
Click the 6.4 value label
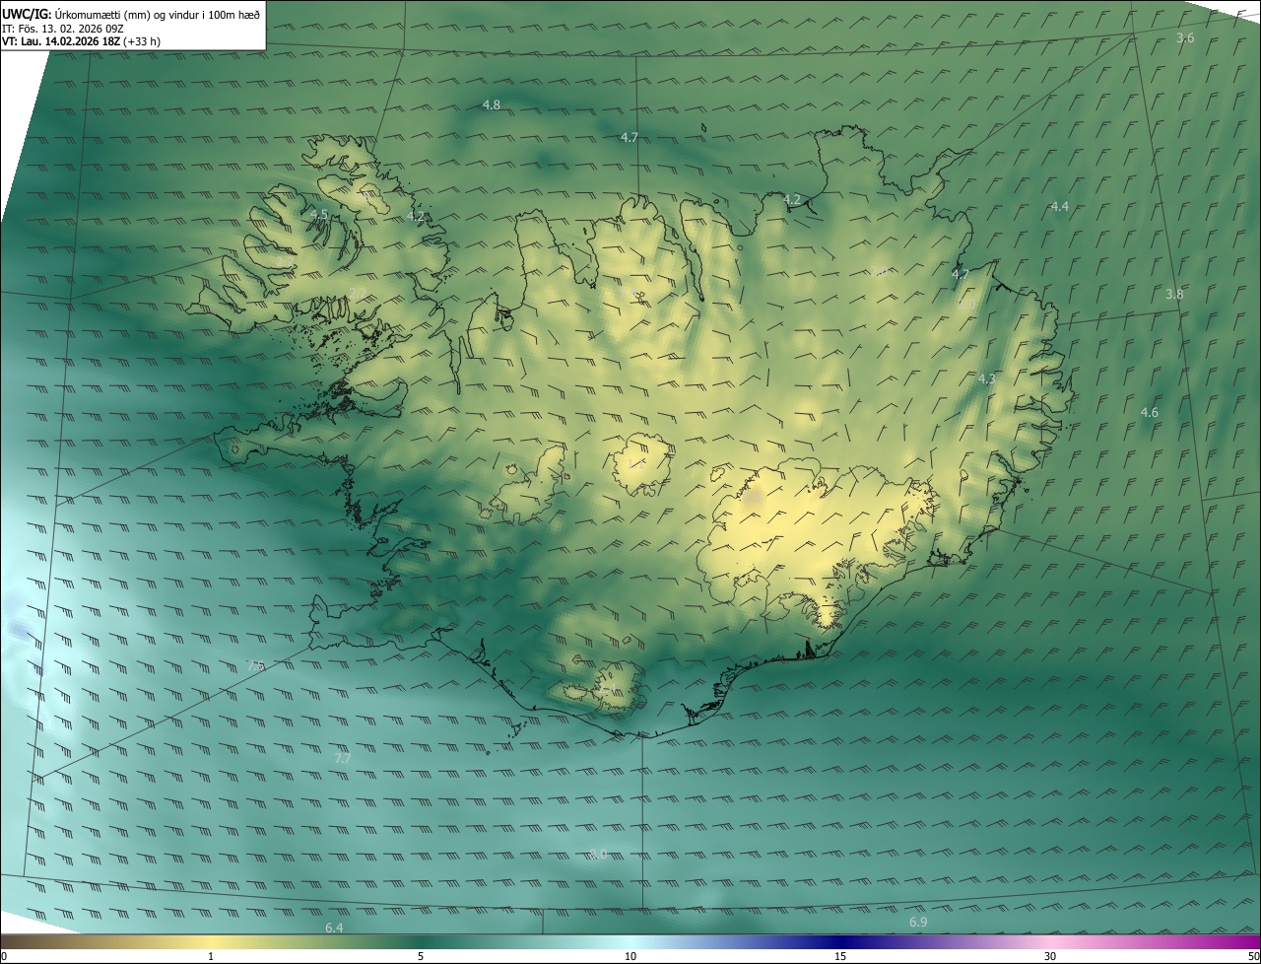tap(334, 928)
